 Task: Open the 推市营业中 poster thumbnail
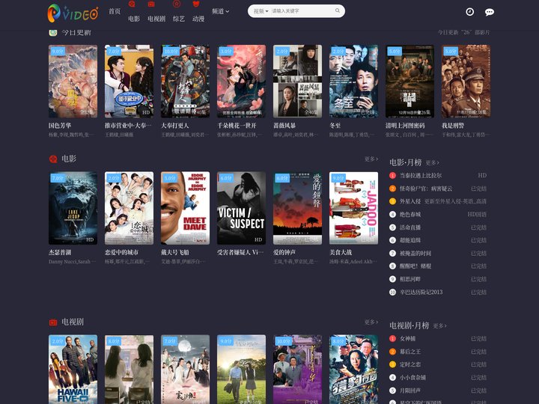tap(129, 82)
